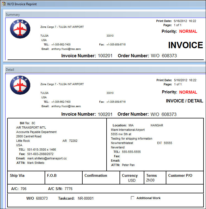Click Location code MIA

coord(131,125)
